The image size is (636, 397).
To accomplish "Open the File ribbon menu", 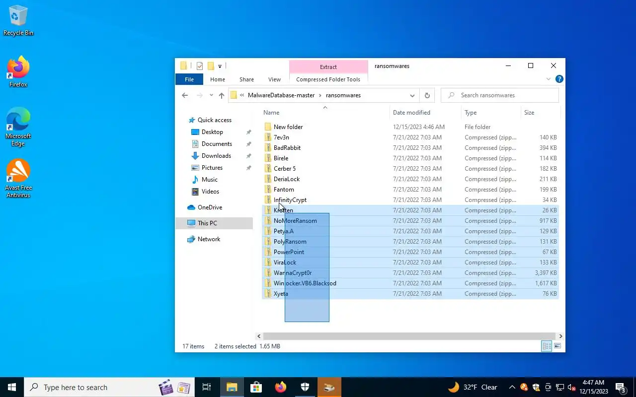I will click(x=189, y=79).
